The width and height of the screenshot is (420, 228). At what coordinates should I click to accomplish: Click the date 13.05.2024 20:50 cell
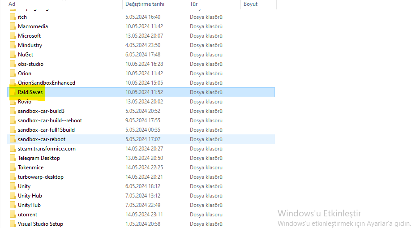[x=144, y=158]
